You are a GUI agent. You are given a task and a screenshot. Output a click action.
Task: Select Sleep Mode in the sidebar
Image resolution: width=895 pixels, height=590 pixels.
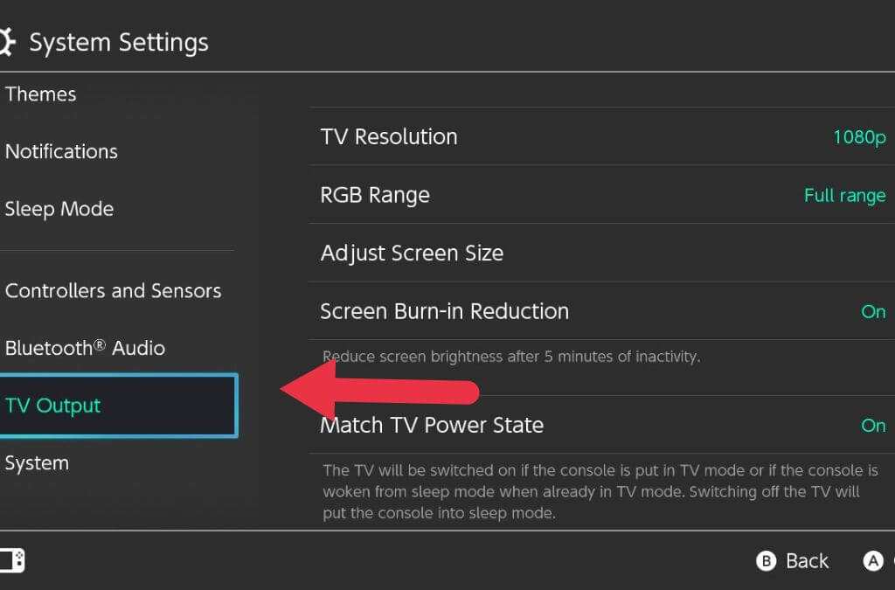pyautogui.click(x=59, y=209)
